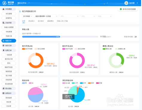Open the 新增学生 submenu item
Viewport: 142px width, 110px height.
(x=9, y=18)
